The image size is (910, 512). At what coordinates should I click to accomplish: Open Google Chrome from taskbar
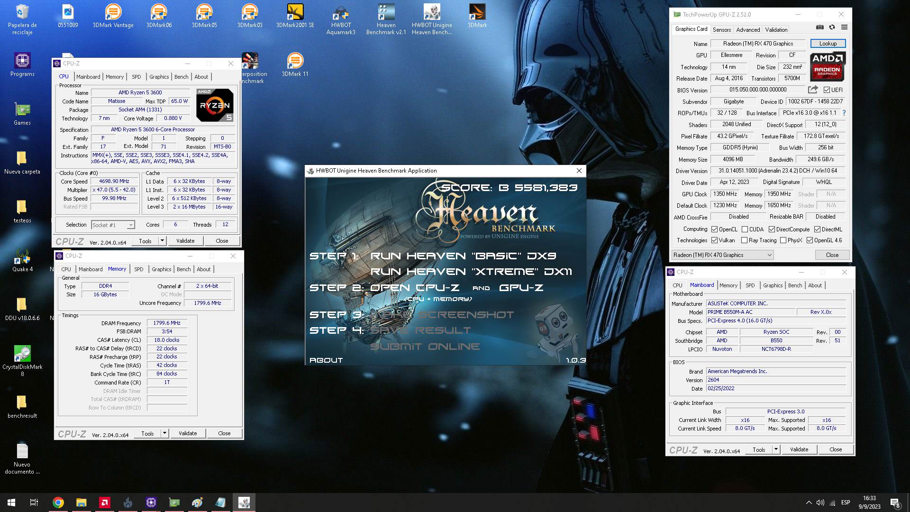click(x=58, y=503)
